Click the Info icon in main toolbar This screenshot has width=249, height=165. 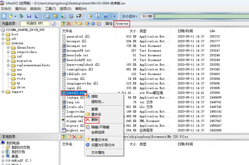pos(97,16)
